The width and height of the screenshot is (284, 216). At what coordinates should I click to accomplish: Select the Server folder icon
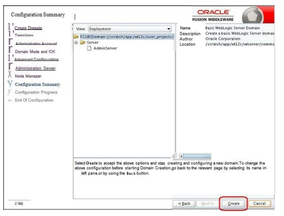pyautogui.click(x=83, y=42)
